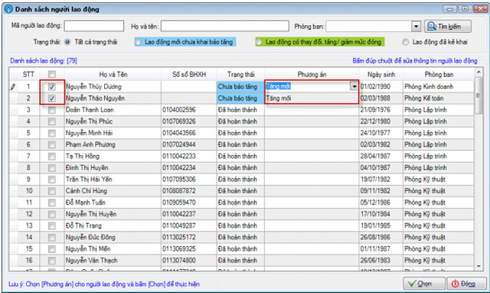Image resolution: width=490 pixels, height=293 pixels.
Task: Tick the select-all checkbox in the header
Action: 52,74
